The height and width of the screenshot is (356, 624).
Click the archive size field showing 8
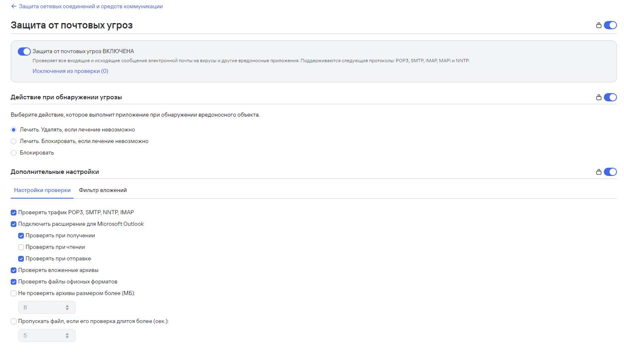tap(47, 307)
